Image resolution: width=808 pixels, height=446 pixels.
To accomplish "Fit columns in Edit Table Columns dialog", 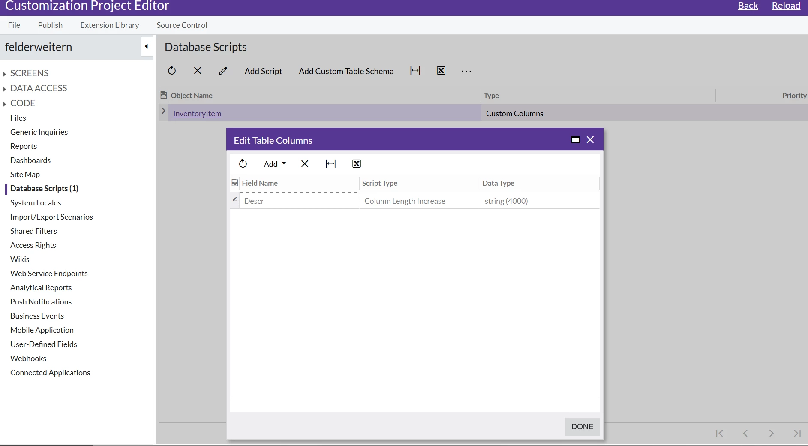I will pos(331,163).
